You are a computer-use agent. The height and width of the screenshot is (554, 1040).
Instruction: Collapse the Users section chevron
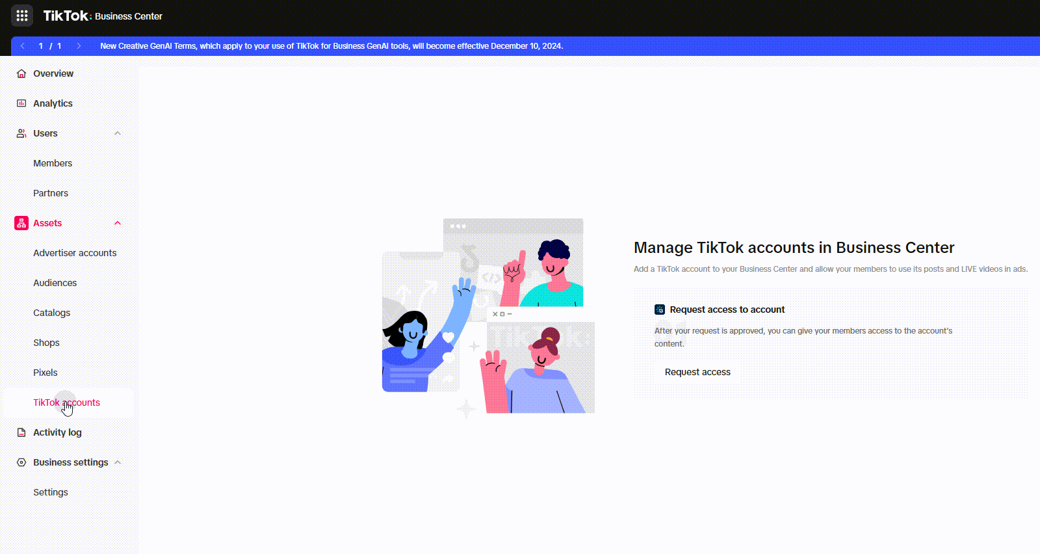[118, 133]
